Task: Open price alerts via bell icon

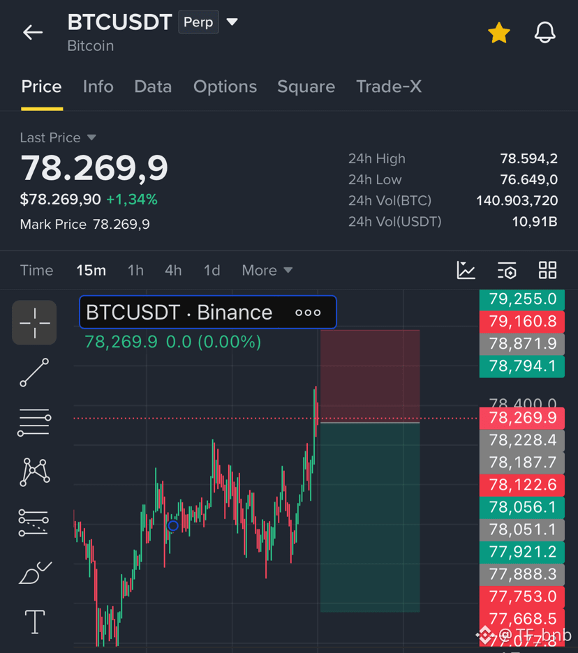Action: [544, 33]
